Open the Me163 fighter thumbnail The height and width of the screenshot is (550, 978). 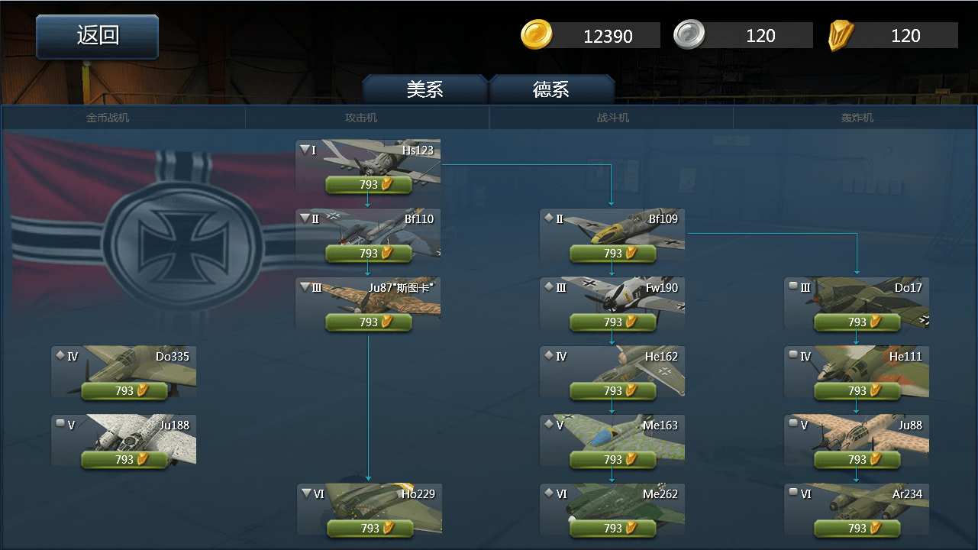point(612,440)
